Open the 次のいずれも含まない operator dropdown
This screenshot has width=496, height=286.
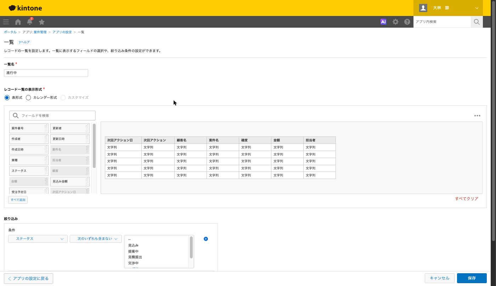tap(96, 239)
